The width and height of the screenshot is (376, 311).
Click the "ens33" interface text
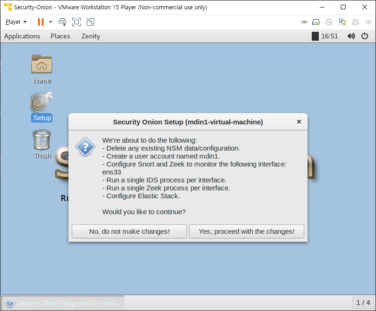(x=112, y=172)
